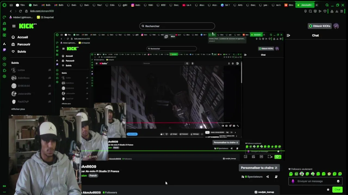The width and height of the screenshot is (348, 195).
Task: Open the ad blocker shield icon
Action: point(315,11)
